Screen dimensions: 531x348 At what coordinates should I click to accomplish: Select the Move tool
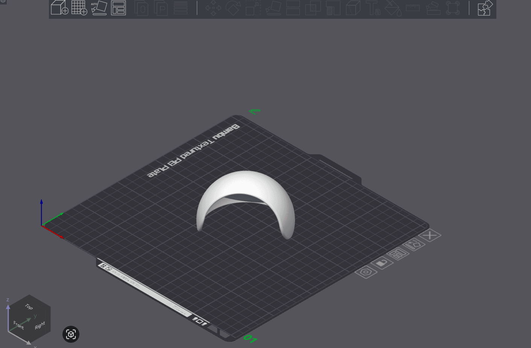tap(213, 8)
